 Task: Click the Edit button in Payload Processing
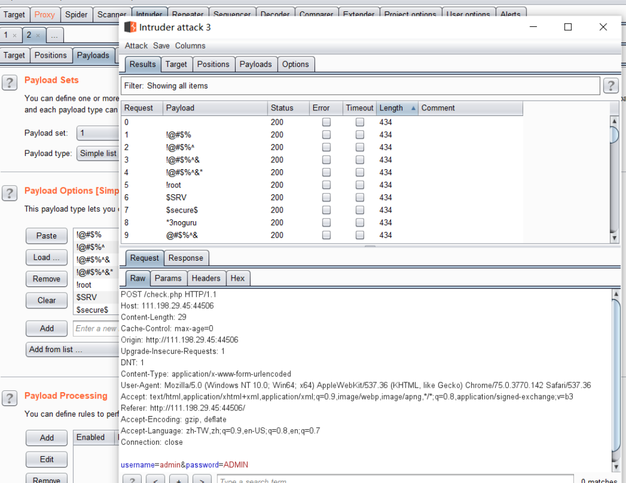click(46, 460)
